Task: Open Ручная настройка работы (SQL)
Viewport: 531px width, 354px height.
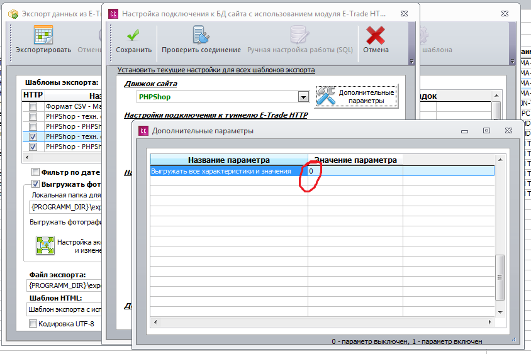Action: point(299,40)
